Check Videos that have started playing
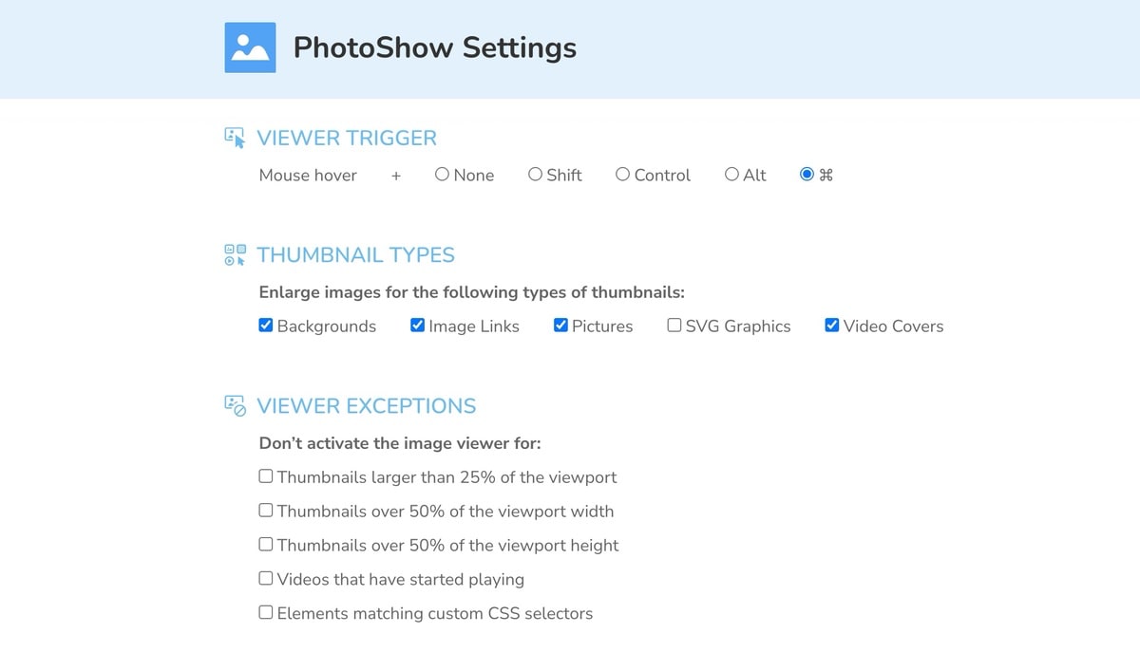The height and width of the screenshot is (652, 1140). (x=266, y=579)
